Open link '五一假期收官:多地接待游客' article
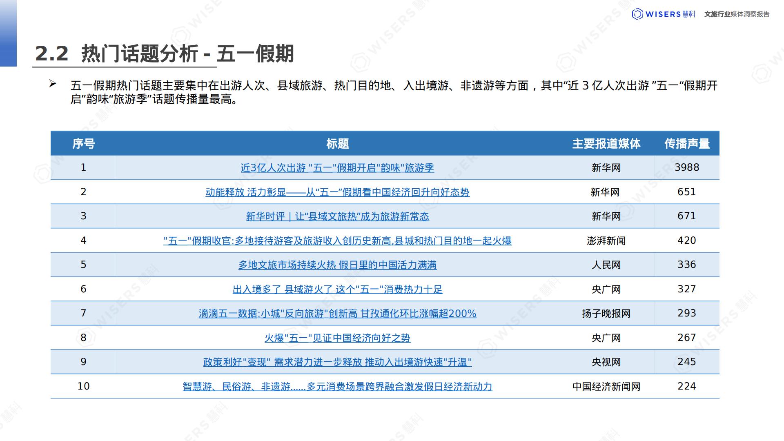This screenshot has width=784, height=441. (x=337, y=241)
